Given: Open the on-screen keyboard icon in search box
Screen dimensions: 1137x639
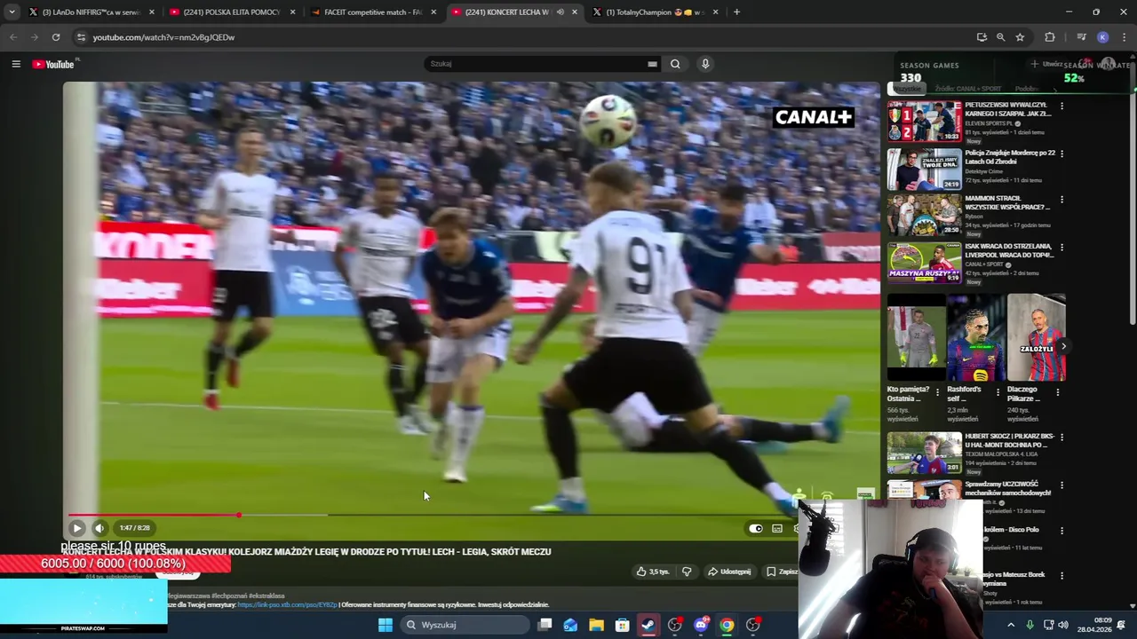Looking at the screenshot, I should coord(652,64).
